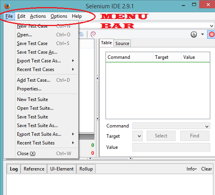Expand the scheduler dropdown arrow
The image size is (215, 195).
202,34
